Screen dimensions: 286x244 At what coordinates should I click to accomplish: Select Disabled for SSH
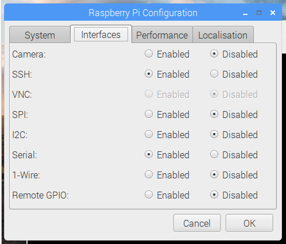[214, 74]
